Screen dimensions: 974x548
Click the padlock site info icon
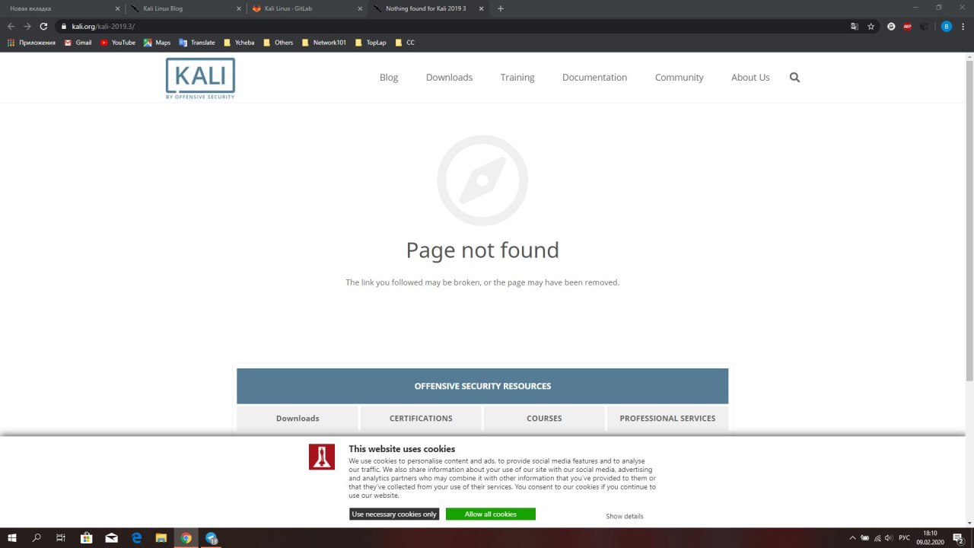click(65, 27)
